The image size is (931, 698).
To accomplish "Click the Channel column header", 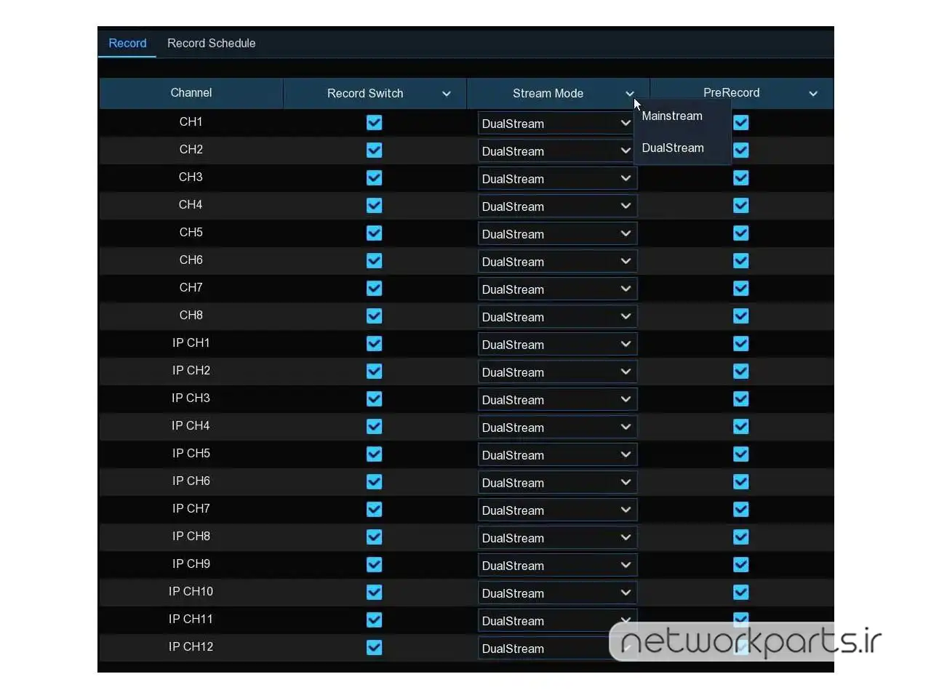I will 191,93.
